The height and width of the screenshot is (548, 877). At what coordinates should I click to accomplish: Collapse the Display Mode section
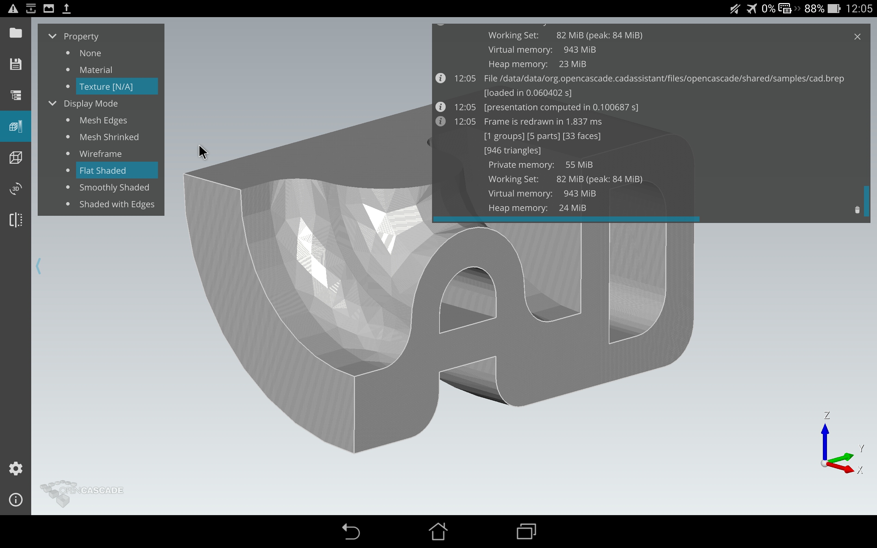52,103
